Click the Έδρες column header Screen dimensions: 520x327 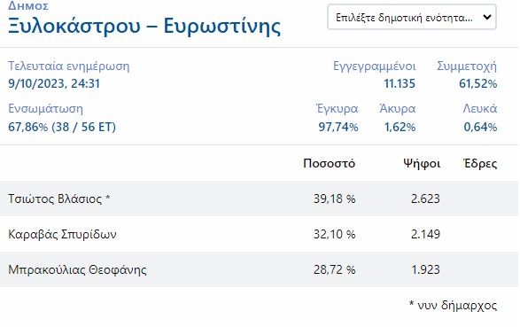tap(480, 163)
